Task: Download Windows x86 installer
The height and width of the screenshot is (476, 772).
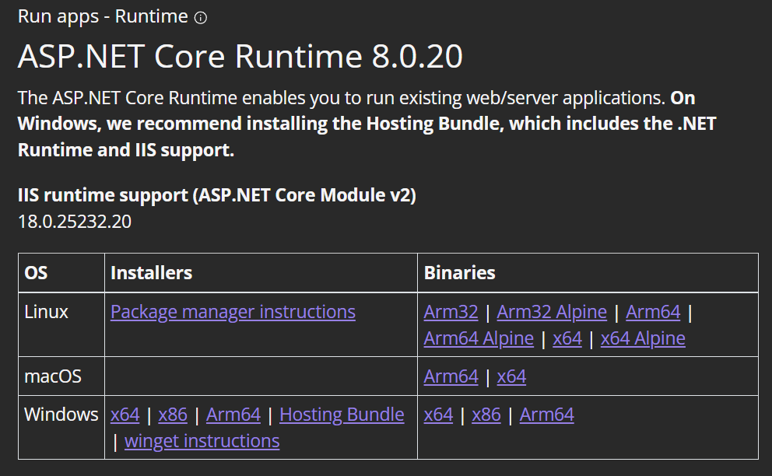Action: 173,415
